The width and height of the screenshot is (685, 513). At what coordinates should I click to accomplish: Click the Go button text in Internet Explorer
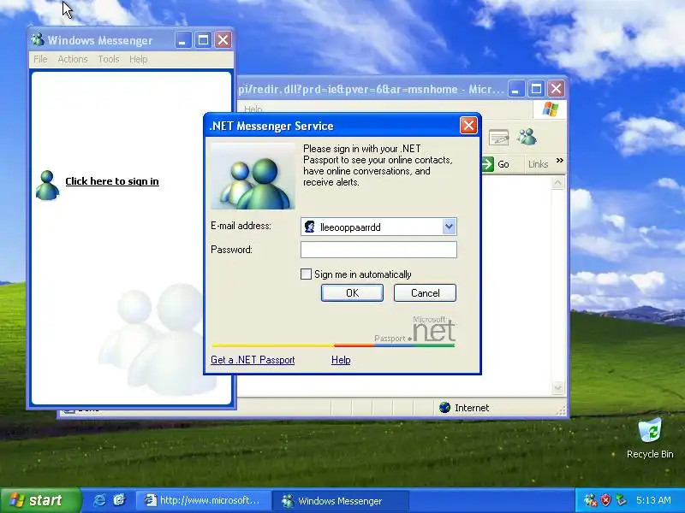[503, 164]
